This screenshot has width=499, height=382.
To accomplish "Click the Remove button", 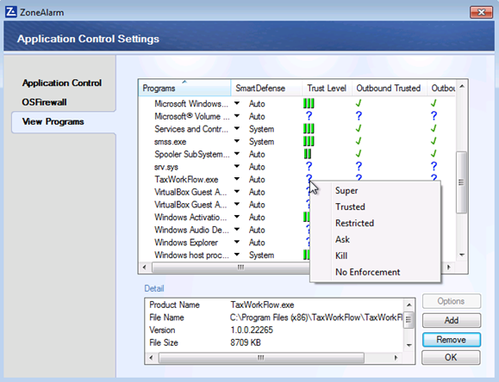I will (x=452, y=340).
